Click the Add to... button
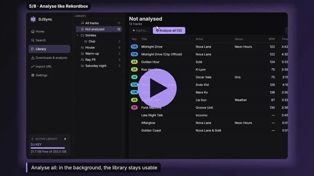 [x=140, y=30]
